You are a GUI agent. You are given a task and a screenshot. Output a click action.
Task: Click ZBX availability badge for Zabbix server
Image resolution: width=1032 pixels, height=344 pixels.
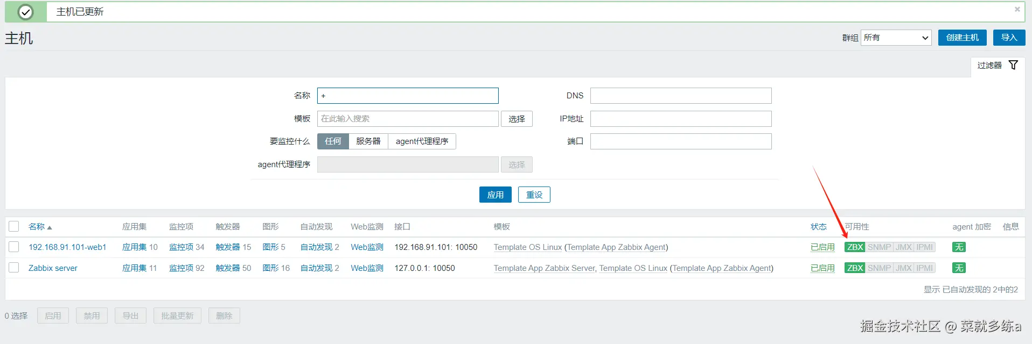tap(855, 268)
